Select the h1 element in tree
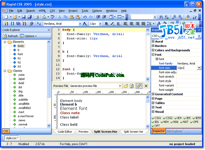This screenshot has width=205, height=150. coord(19,58)
